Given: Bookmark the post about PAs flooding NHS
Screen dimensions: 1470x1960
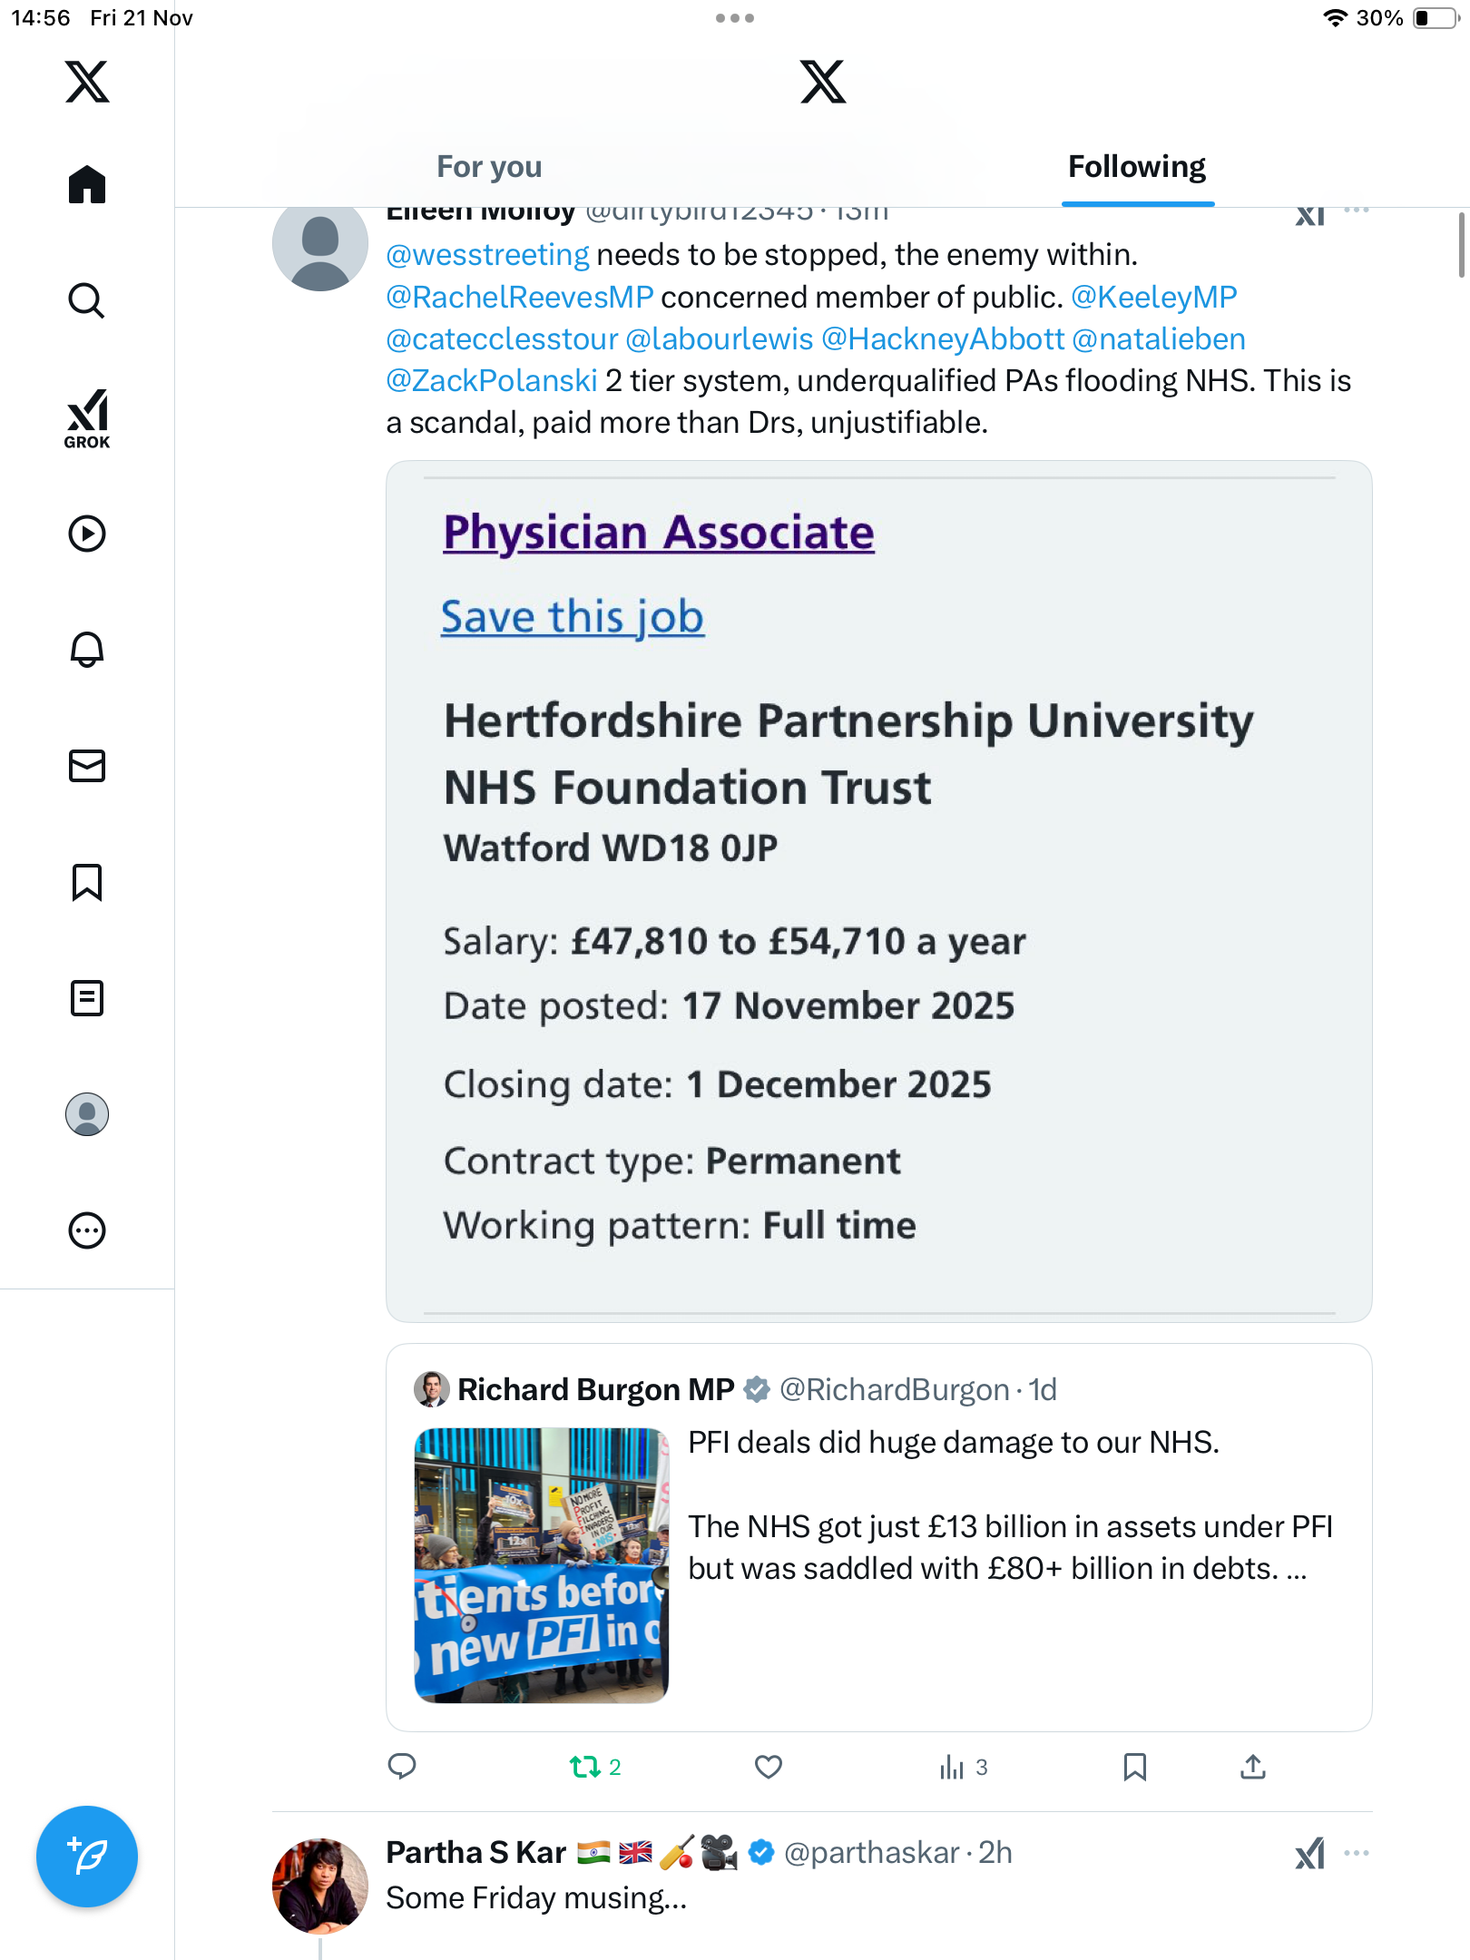Looking at the screenshot, I should point(1134,1767).
